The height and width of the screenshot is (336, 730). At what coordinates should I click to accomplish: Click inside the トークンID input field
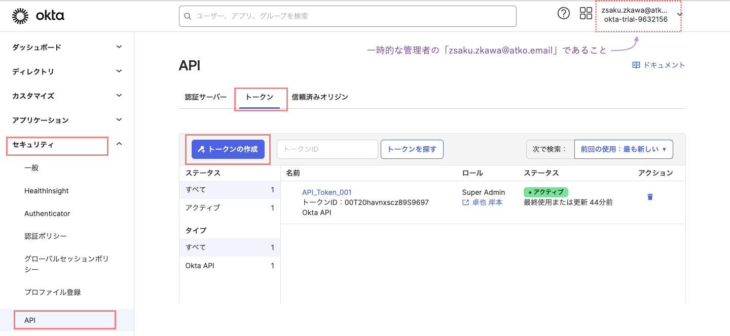(x=327, y=149)
